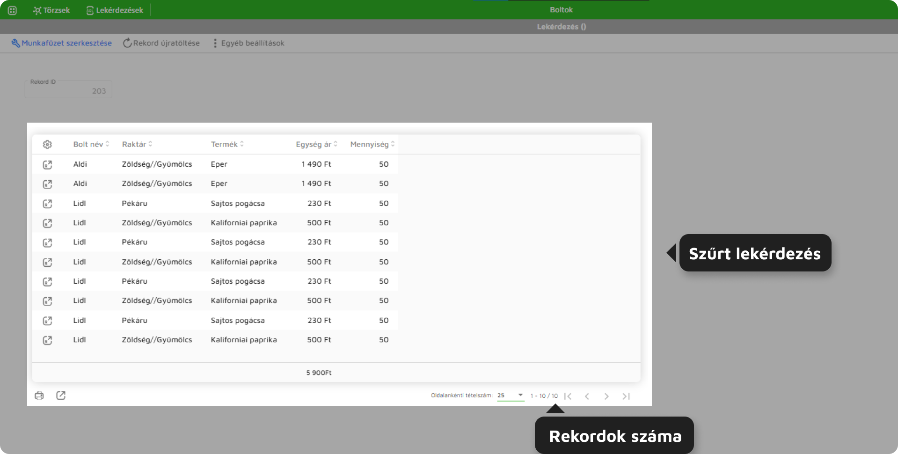
Task: Sort by Raktár column
Action: 137,144
